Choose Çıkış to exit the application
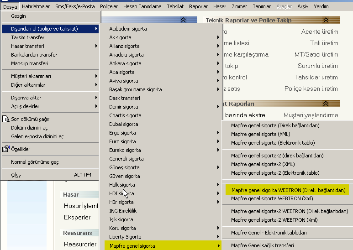This screenshot has height=250, width=353. pos(16,175)
